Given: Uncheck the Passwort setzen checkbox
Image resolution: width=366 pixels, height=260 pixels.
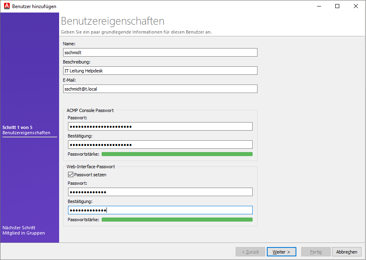Looking at the screenshot, I should [70, 175].
